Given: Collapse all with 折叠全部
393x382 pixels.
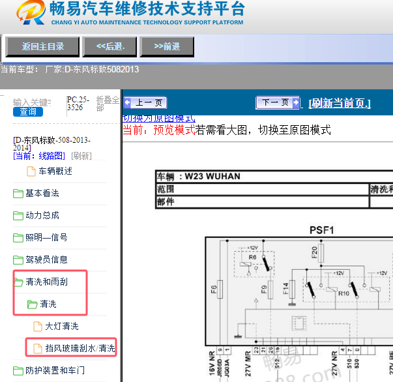Looking at the screenshot, I should (108, 104).
